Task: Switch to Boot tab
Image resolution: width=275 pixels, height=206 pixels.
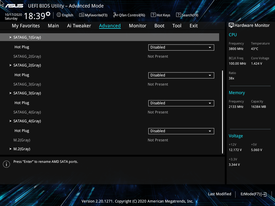Action: pos(159,26)
